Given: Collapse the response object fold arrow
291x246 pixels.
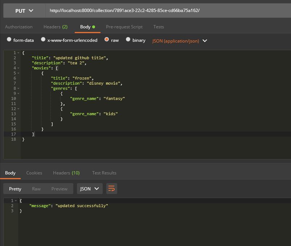Looking at the screenshot, I should 16,201.
